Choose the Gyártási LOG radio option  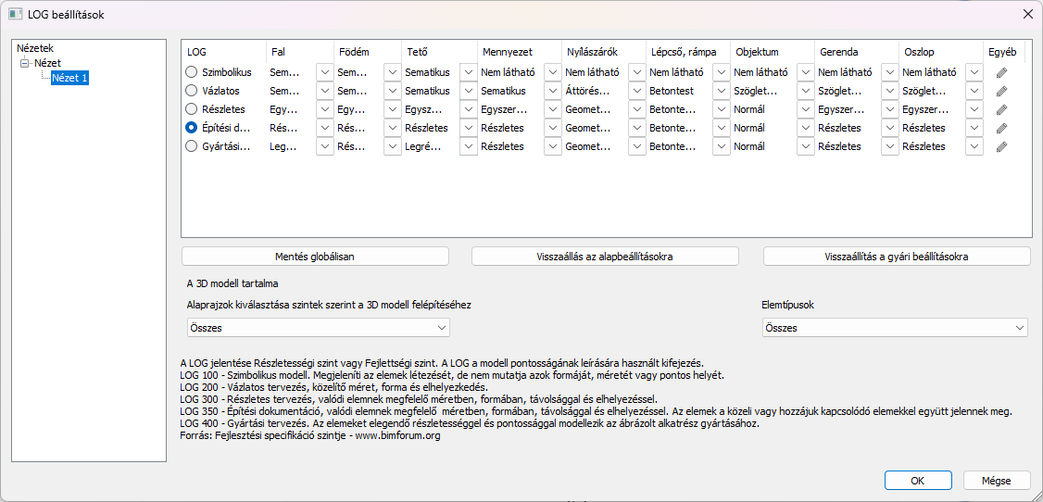tap(192, 146)
